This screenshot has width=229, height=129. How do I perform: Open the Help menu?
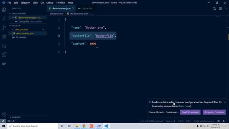pyautogui.click(x=70, y=3)
